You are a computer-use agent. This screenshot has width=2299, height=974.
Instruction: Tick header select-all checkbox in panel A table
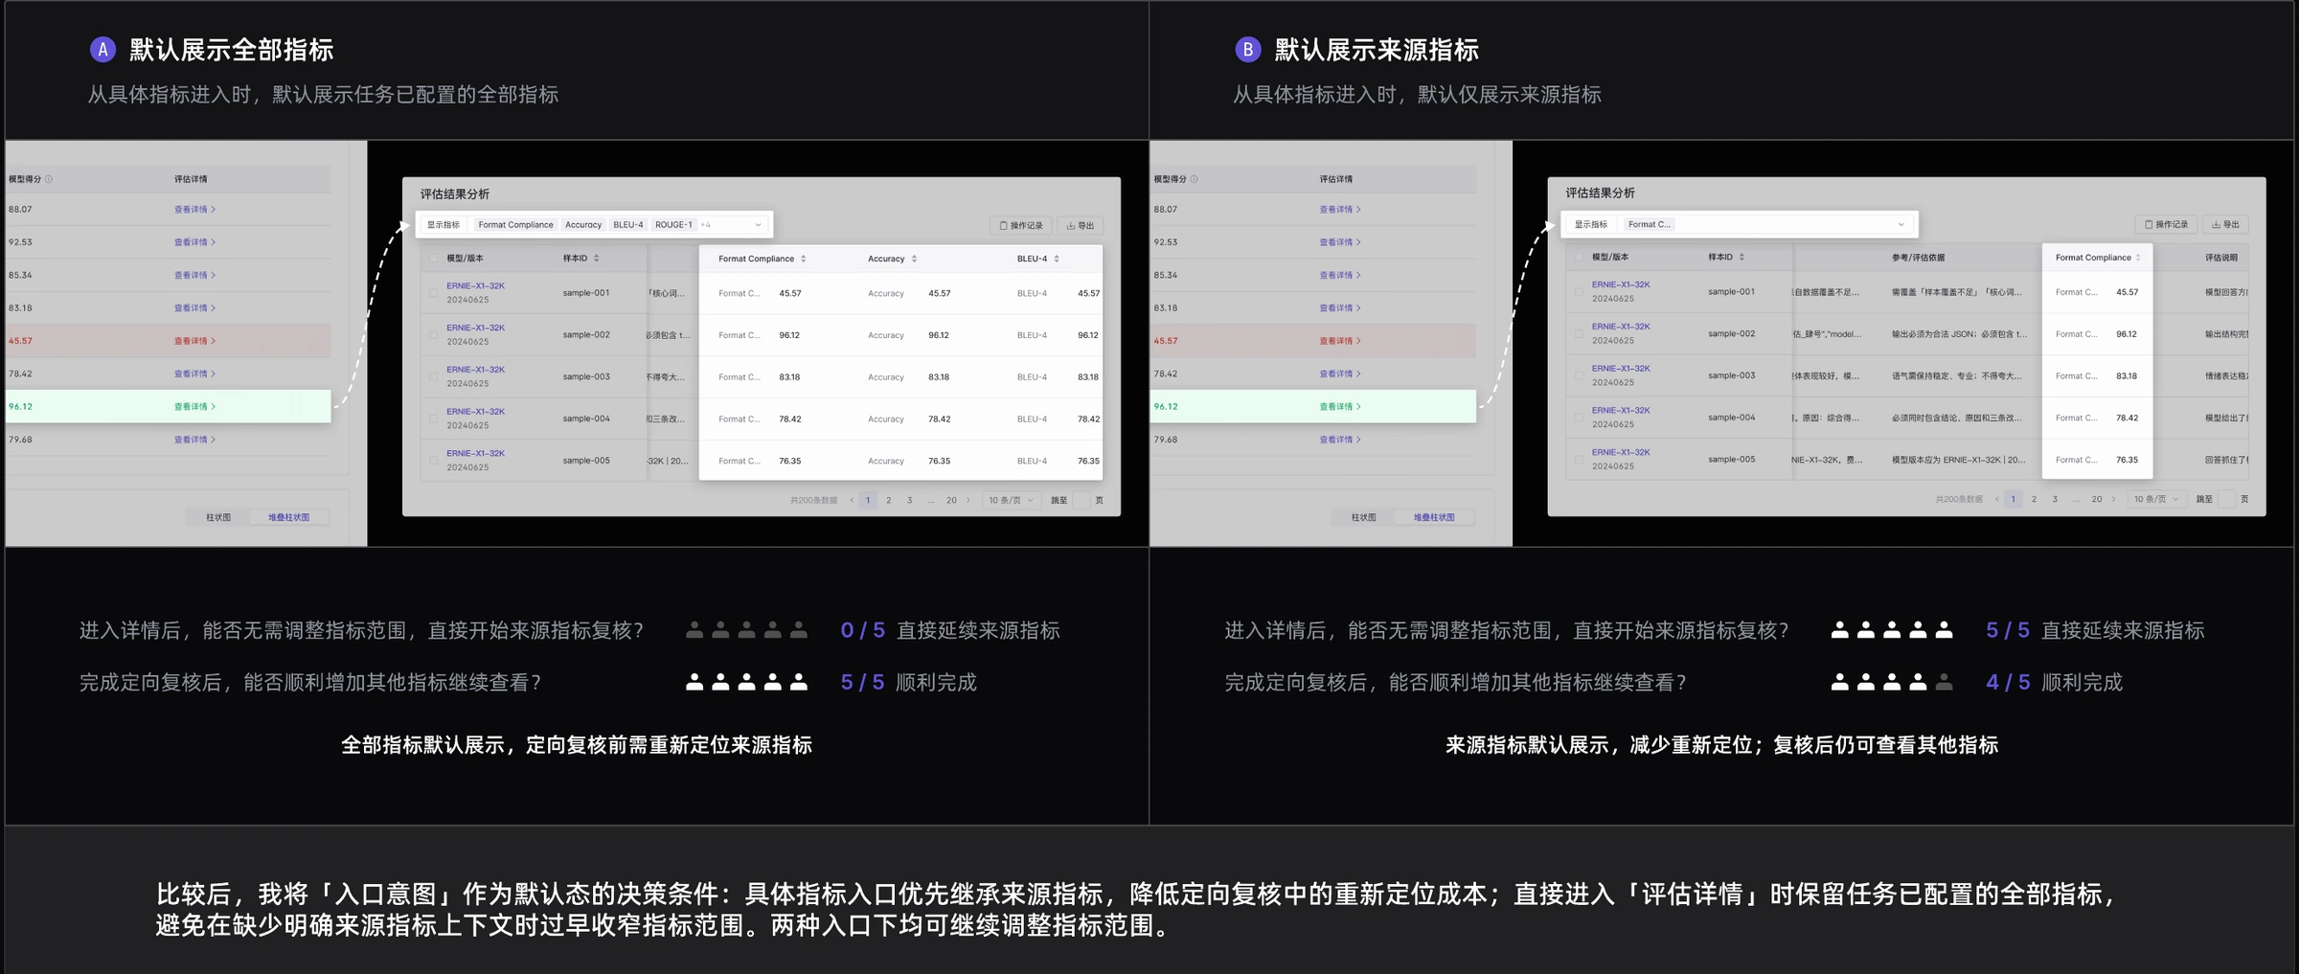(434, 259)
